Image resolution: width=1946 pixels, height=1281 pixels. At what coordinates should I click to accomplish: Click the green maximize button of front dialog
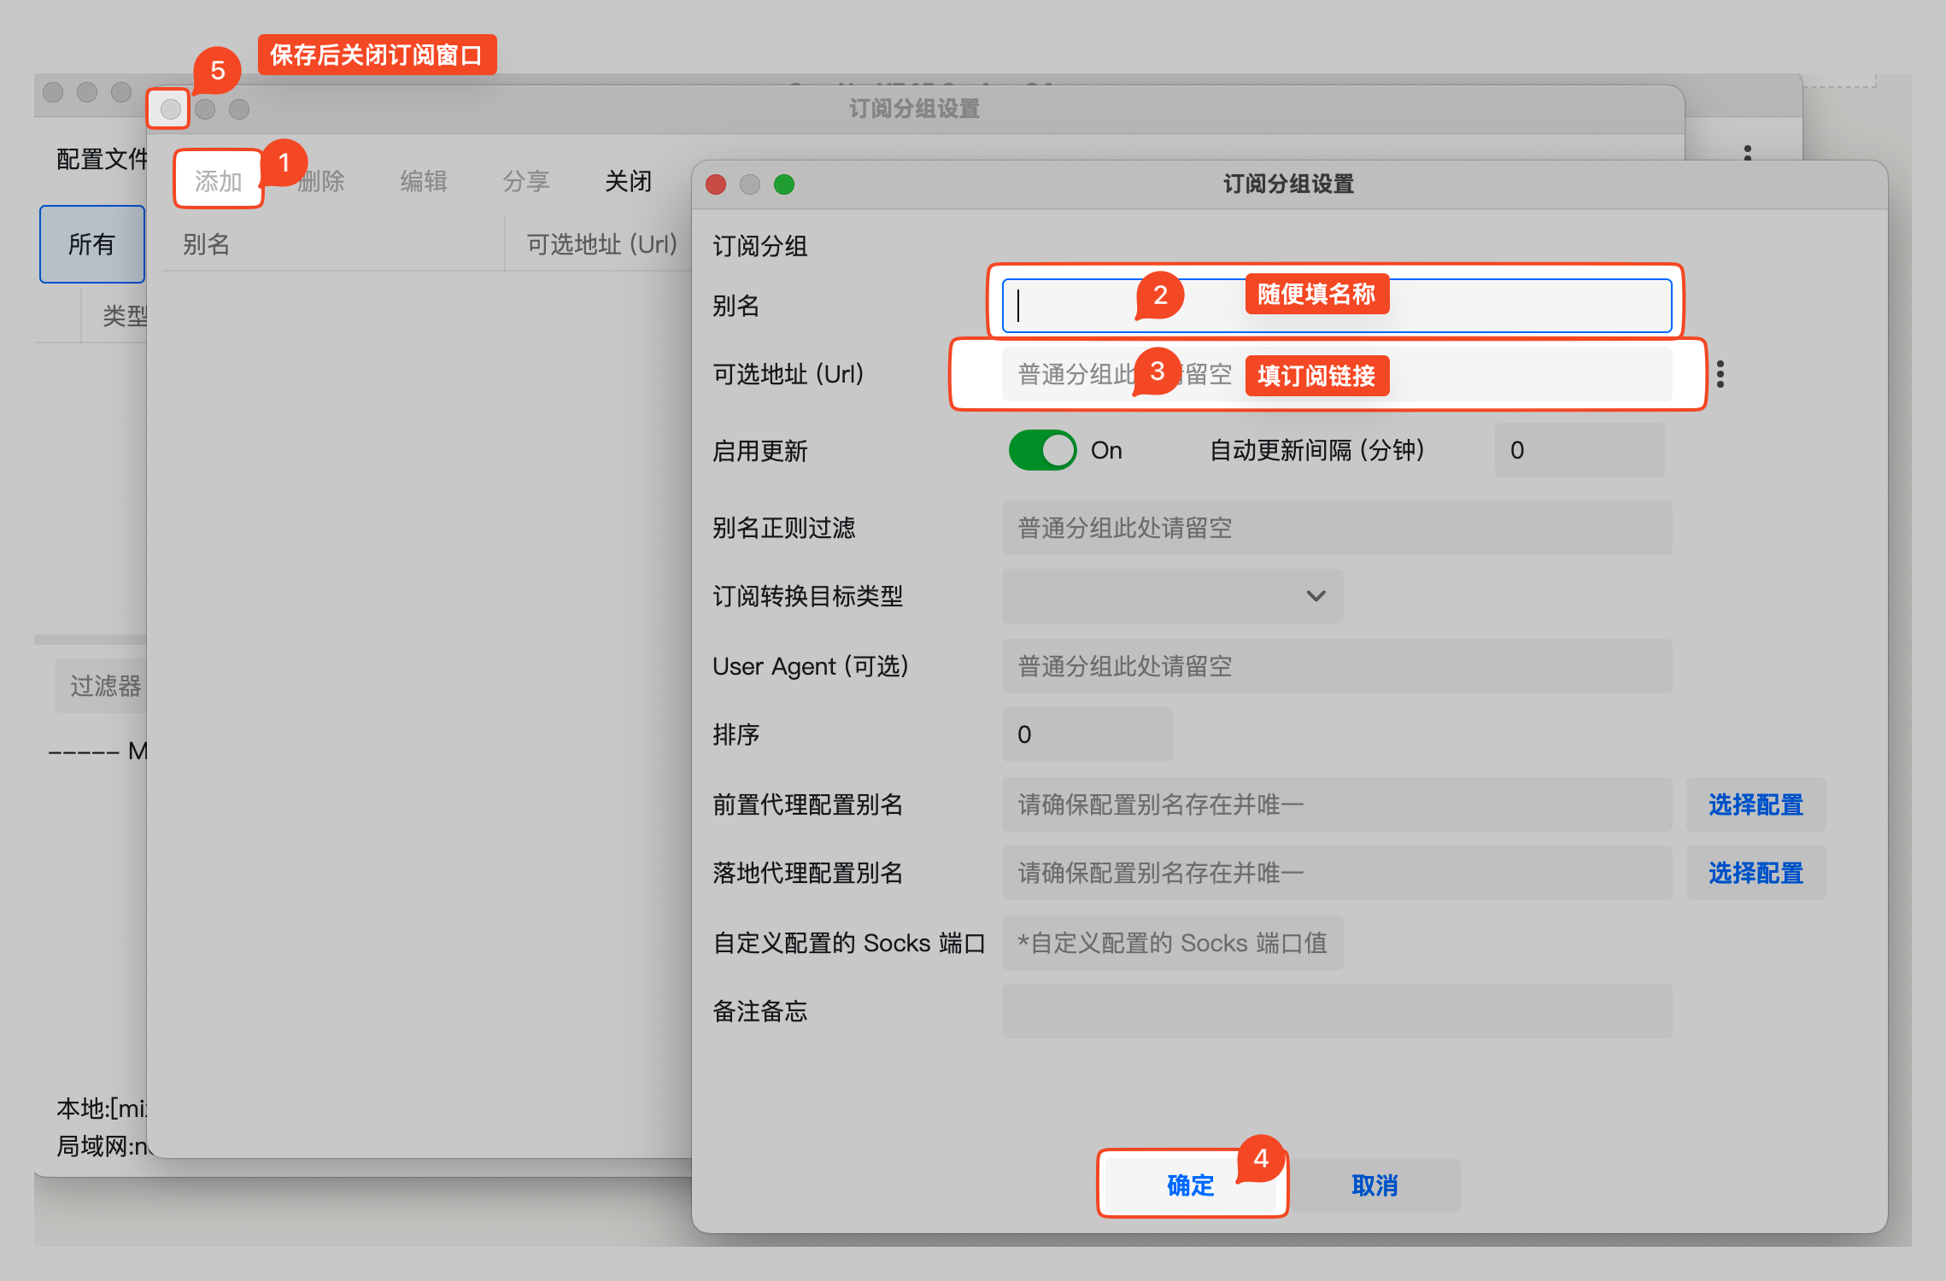783,184
